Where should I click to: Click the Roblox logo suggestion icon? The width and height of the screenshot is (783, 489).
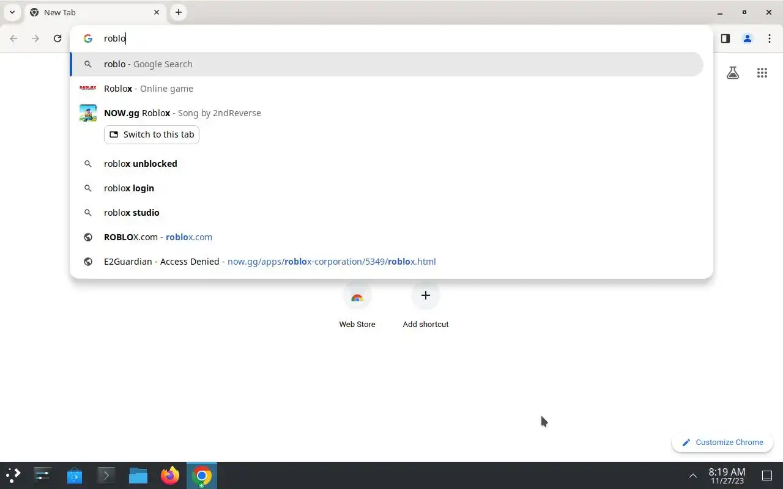pyautogui.click(x=88, y=88)
